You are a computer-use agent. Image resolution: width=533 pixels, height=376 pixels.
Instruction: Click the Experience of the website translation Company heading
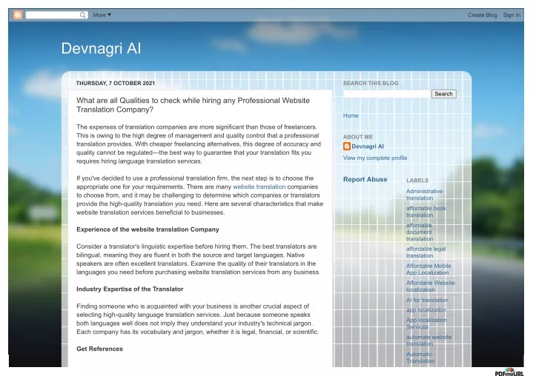[148, 229]
